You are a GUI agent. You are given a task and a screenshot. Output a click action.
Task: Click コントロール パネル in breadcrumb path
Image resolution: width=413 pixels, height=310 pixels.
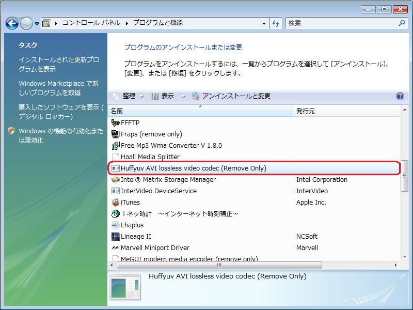click(x=91, y=23)
